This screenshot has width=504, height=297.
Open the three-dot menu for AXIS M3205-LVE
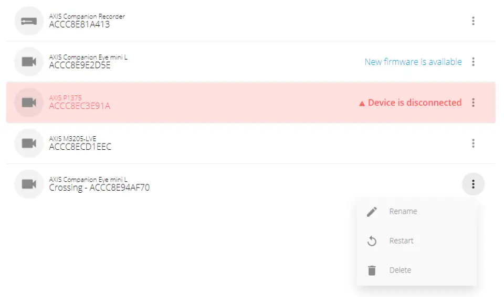tap(473, 143)
